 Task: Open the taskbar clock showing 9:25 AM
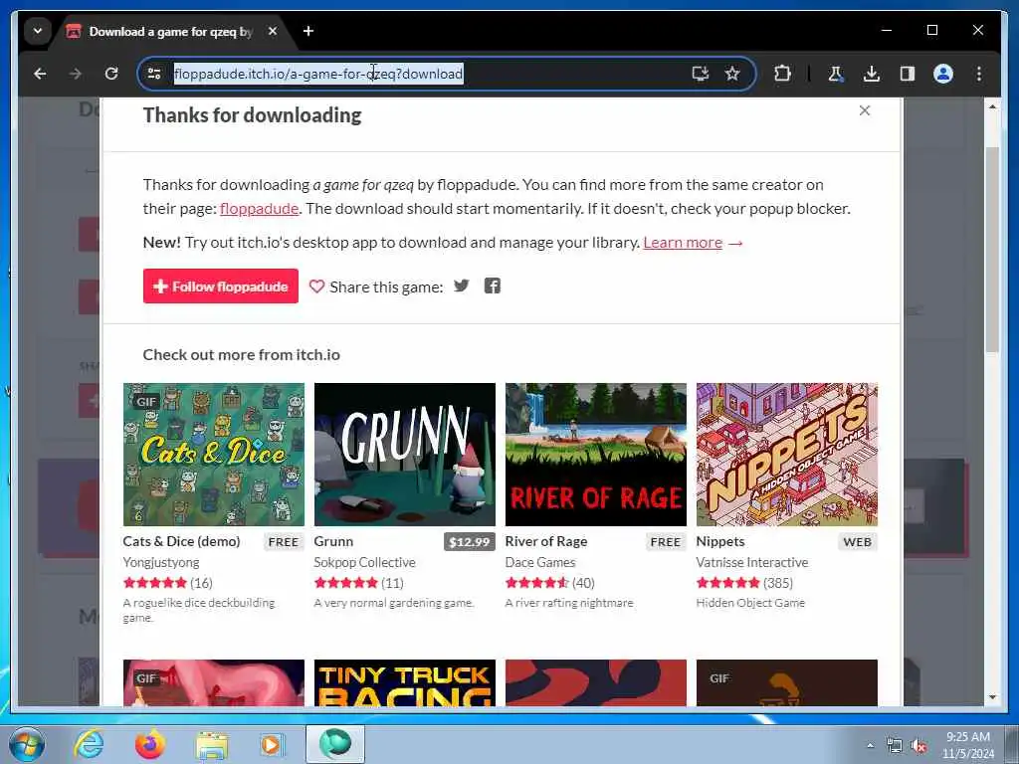[967, 745]
